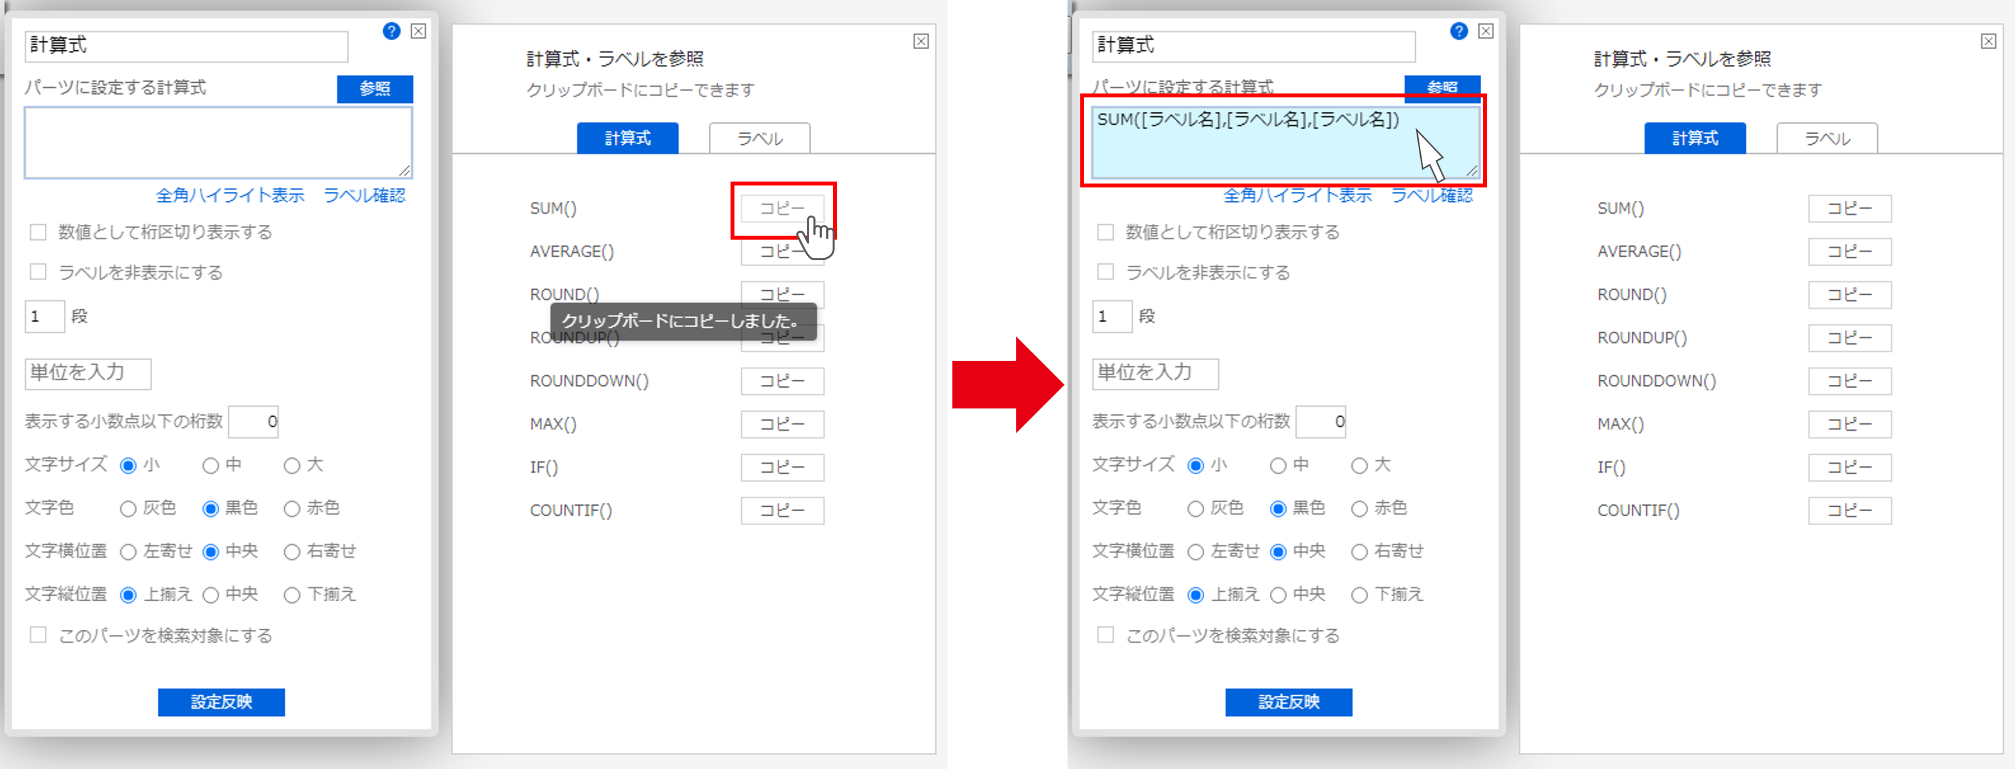
Task: Switch to 計算式 tab in right reference panel
Action: pos(1695,138)
